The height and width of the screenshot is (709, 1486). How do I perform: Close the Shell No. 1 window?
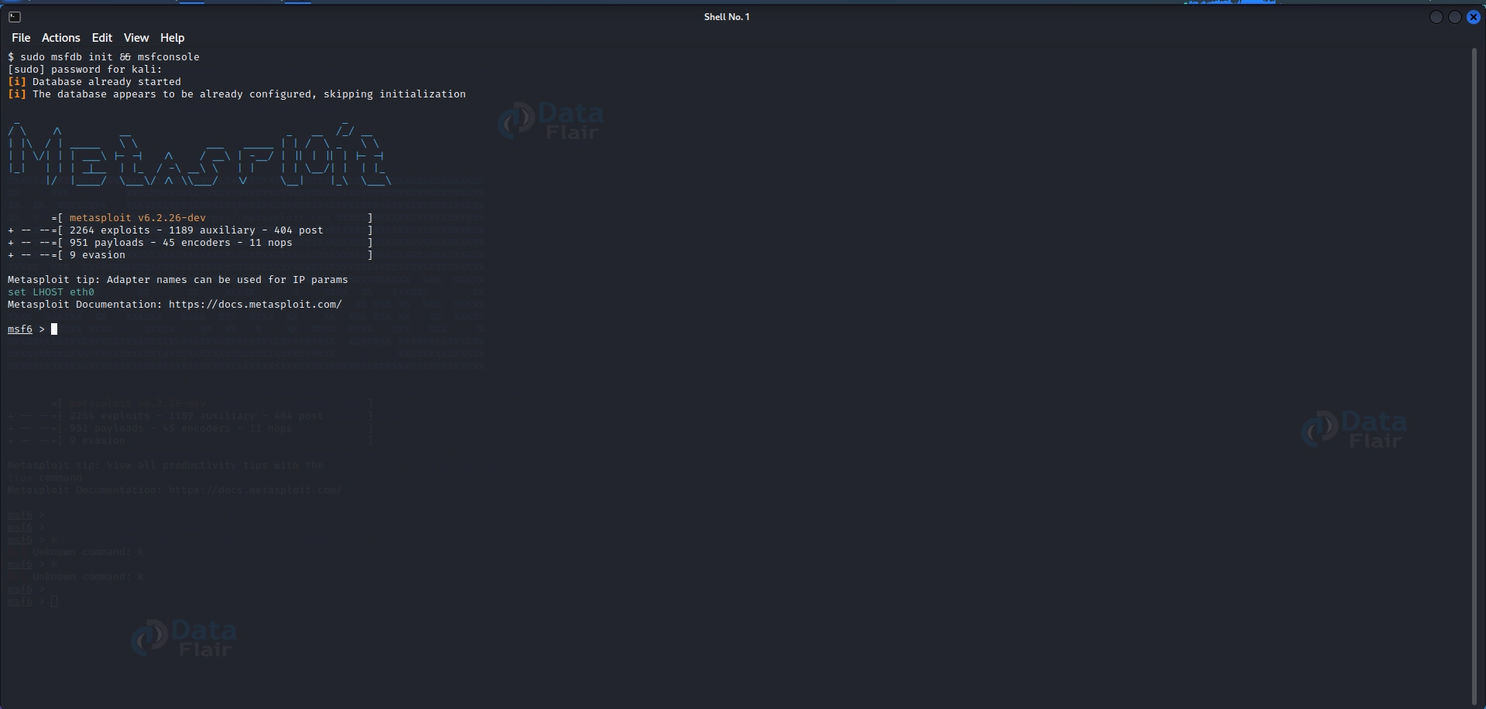point(1474,17)
